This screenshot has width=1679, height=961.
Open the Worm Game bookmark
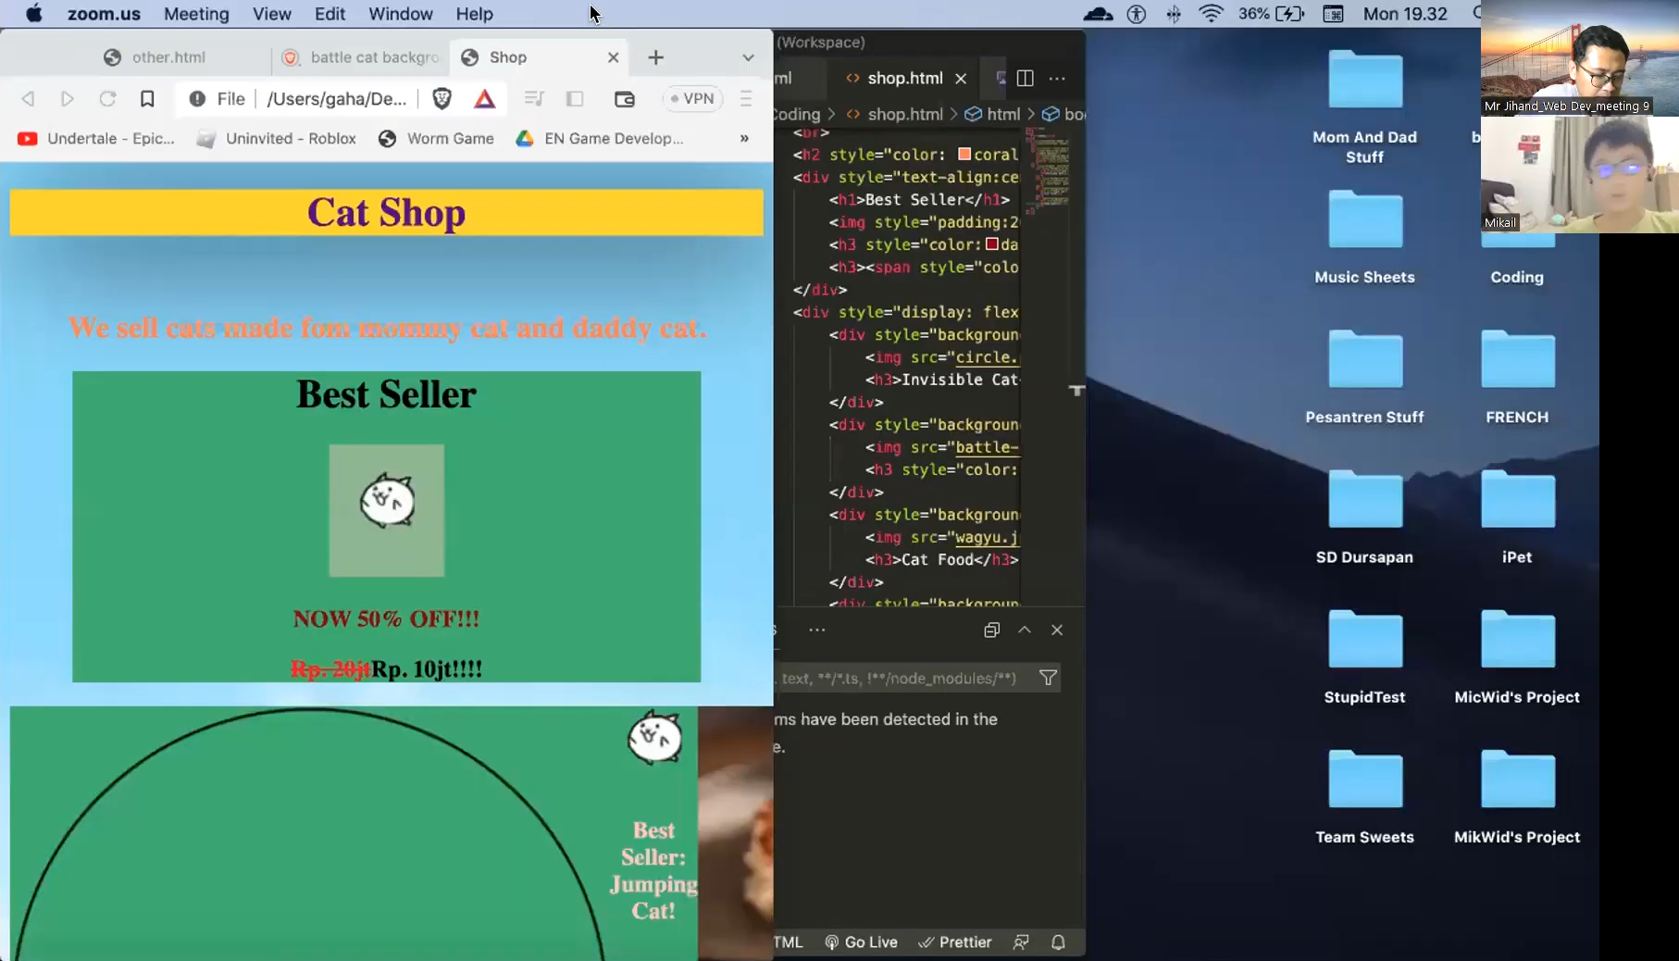click(436, 138)
